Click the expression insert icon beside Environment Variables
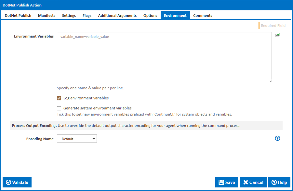The width and height of the screenshot is (293, 191). tap(277, 35)
